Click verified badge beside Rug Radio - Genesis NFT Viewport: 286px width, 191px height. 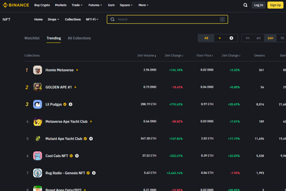[88, 173]
